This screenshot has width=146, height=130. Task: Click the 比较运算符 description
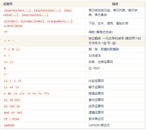96,81
